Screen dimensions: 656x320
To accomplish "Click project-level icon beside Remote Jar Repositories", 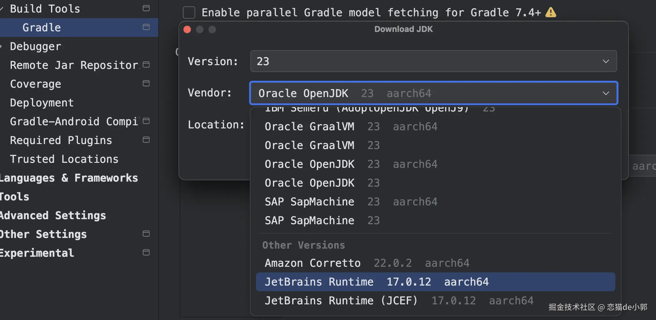I will pos(146,65).
